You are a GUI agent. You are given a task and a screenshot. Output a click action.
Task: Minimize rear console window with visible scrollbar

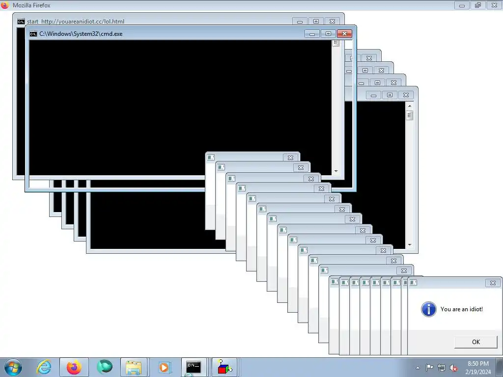click(373, 95)
